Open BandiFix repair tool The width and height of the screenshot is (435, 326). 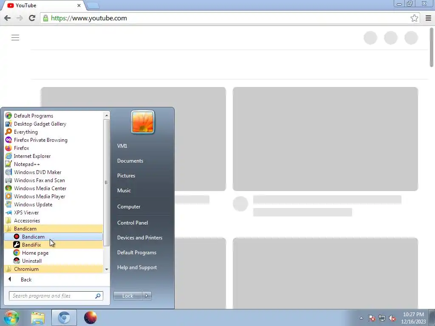[x=53, y=244]
